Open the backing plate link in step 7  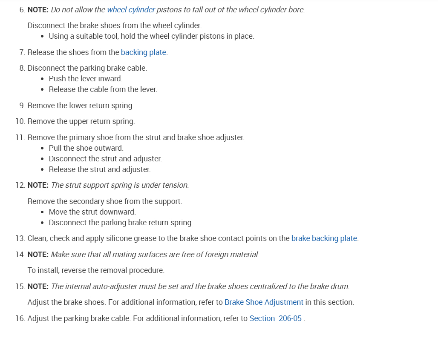(143, 52)
